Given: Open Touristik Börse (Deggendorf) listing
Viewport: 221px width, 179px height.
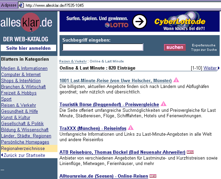Looking at the screenshot, I should pos(109,105).
